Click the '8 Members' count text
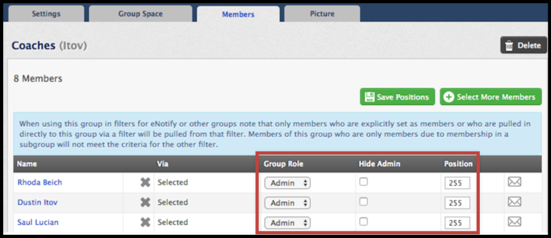The height and width of the screenshot is (238, 551). point(38,78)
